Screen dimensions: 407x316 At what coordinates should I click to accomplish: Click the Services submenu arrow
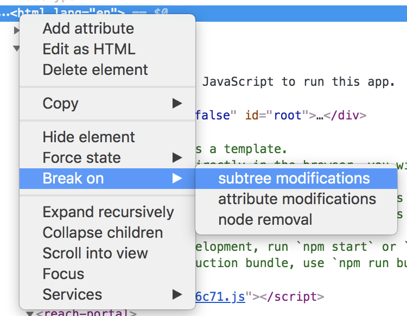pos(177,294)
